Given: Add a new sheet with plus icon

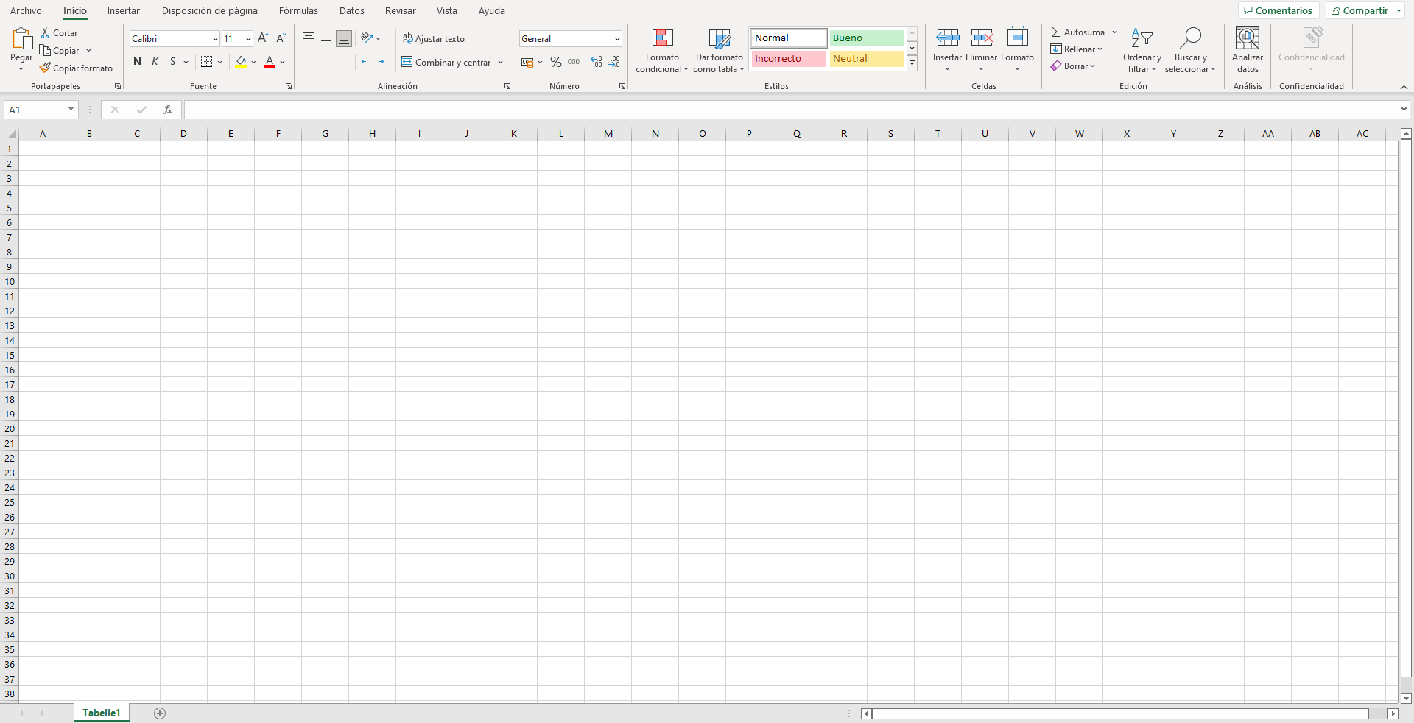Looking at the screenshot, I should click(160, 713).
